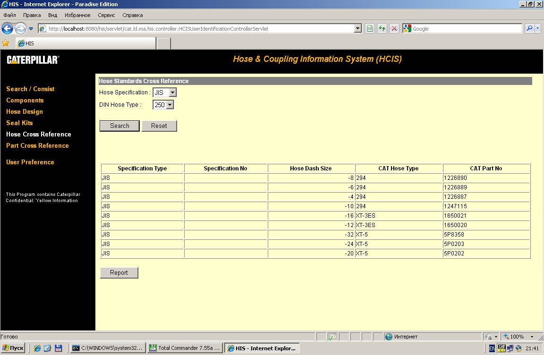Screen dimensions: 544x355
Task: Select the HIS browser tab
Action: [86, 43]
